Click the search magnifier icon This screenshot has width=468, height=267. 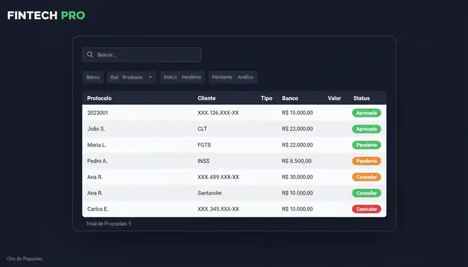(90, 54)
